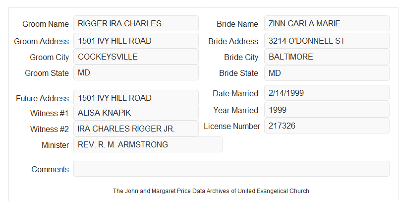Image resolution: width=399 pixels, height=201 pixels.
Task: Click the Comments label
Action: 50,169
